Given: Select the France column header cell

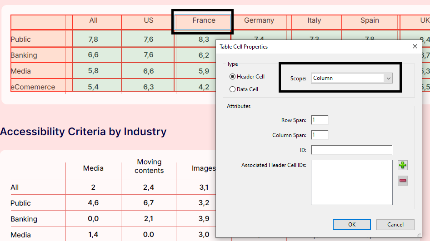Looking at the screenshot, I should [203, 21].
